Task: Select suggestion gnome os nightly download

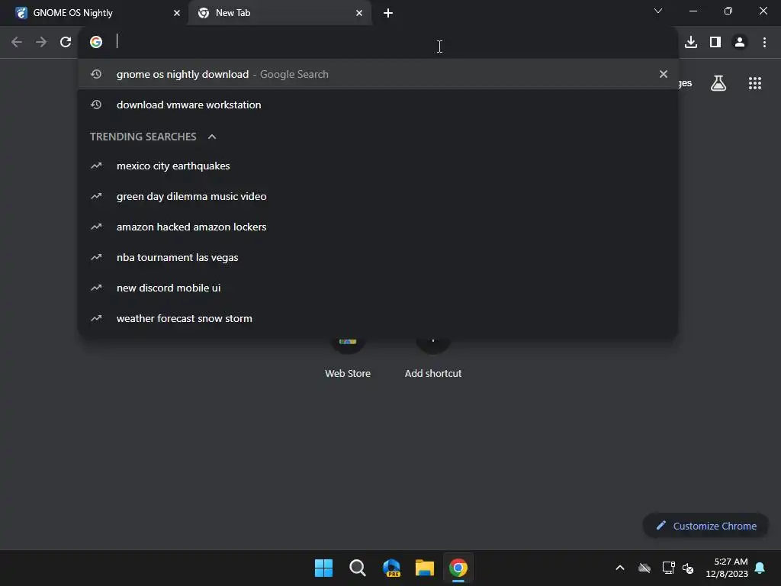Action: pyautogui.click(x=378, y=74)
